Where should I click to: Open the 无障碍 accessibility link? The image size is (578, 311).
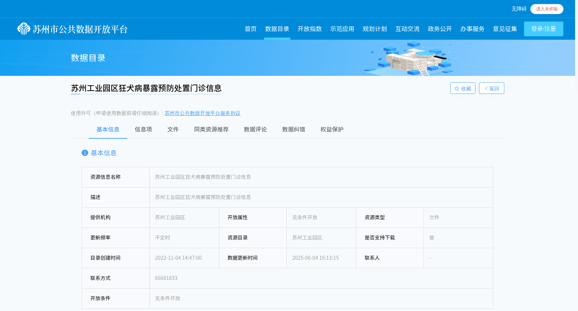tap(519, 9)
